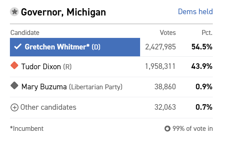Click the Libertarian Party label
The image size is (228, 145).
[x=95, y=87]
